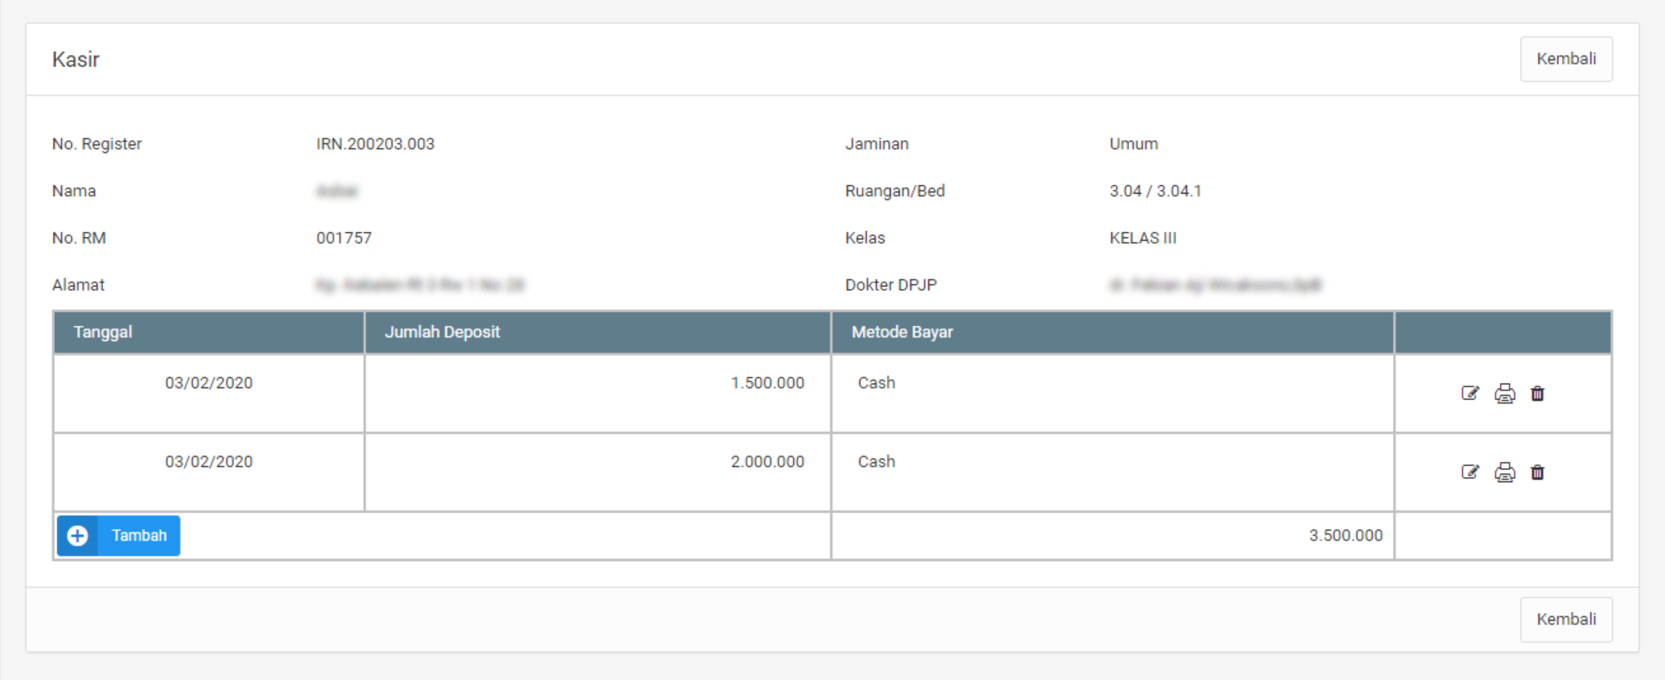This screenshot has height=680, width=1665.
Task: Click the No. RM value 001757
Action: [x=343, y=238]
